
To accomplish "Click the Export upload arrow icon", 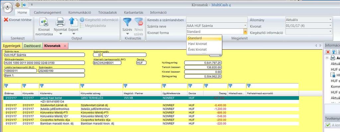I will (73, 22).
